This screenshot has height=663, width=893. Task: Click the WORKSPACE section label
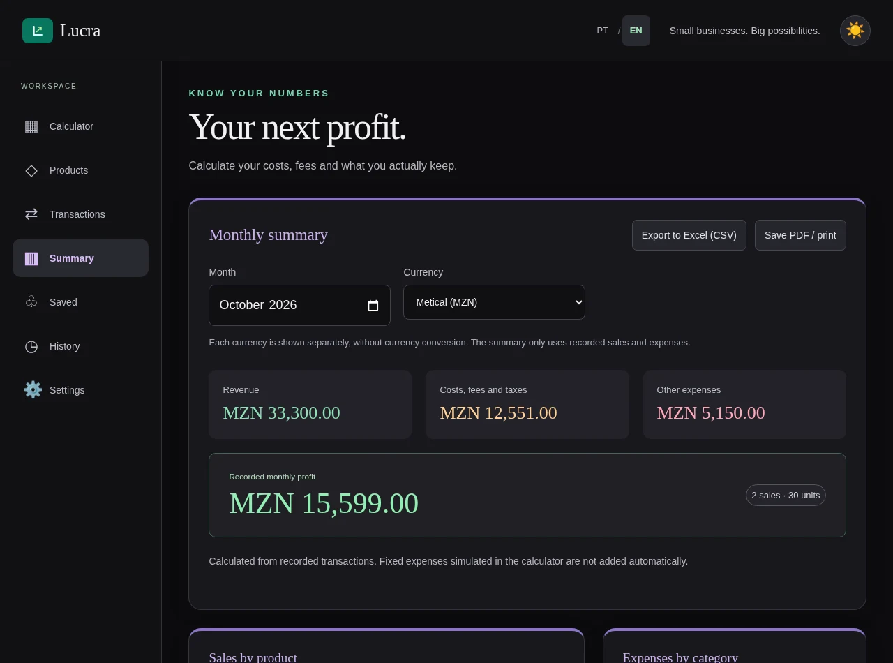pyautogui.click(x=49, y=87)
